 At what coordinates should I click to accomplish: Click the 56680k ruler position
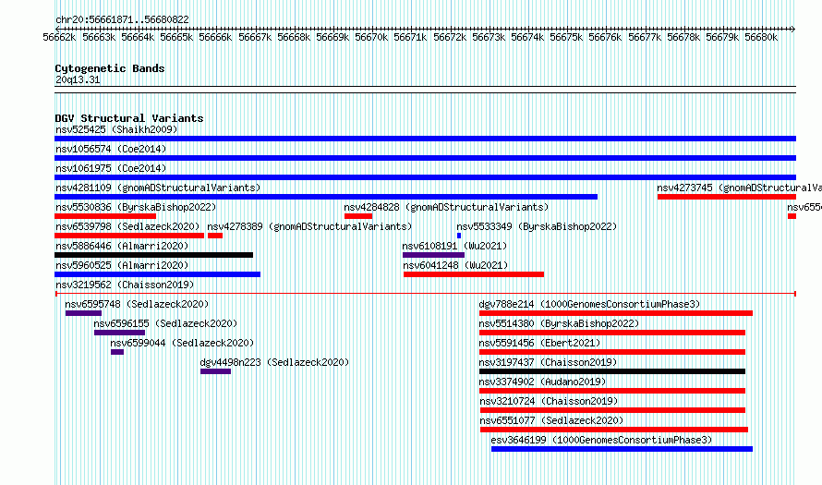[x=761, y=37]
